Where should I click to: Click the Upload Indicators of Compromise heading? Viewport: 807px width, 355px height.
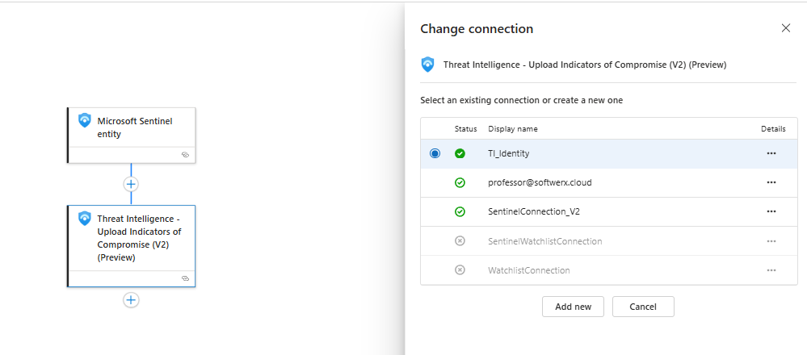click(585, 65)
